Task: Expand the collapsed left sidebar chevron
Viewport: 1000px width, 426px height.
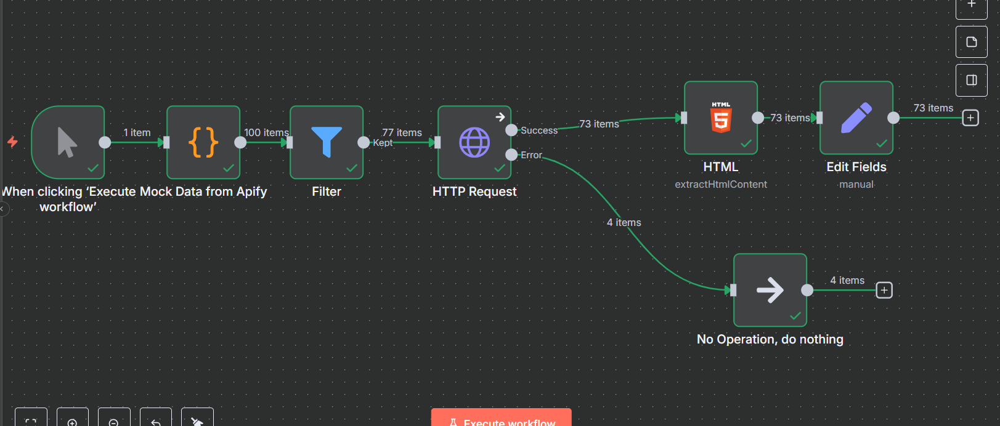Action: tap(2, 209)
